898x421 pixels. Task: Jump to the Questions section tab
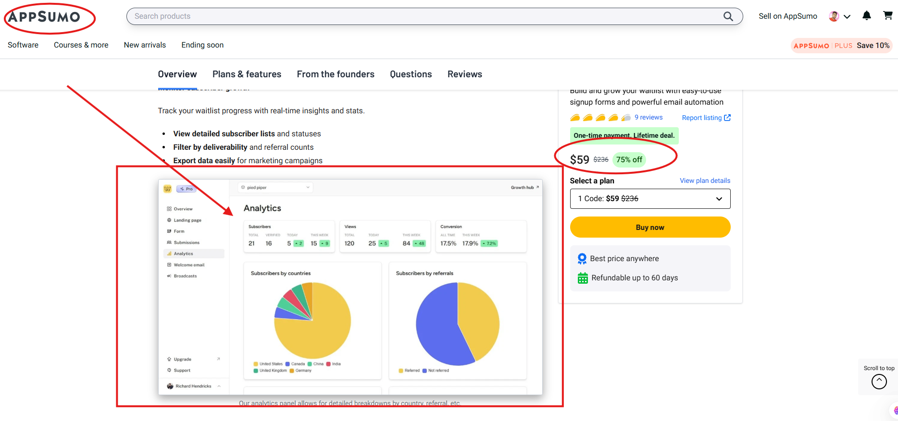(x=411, y=74)
